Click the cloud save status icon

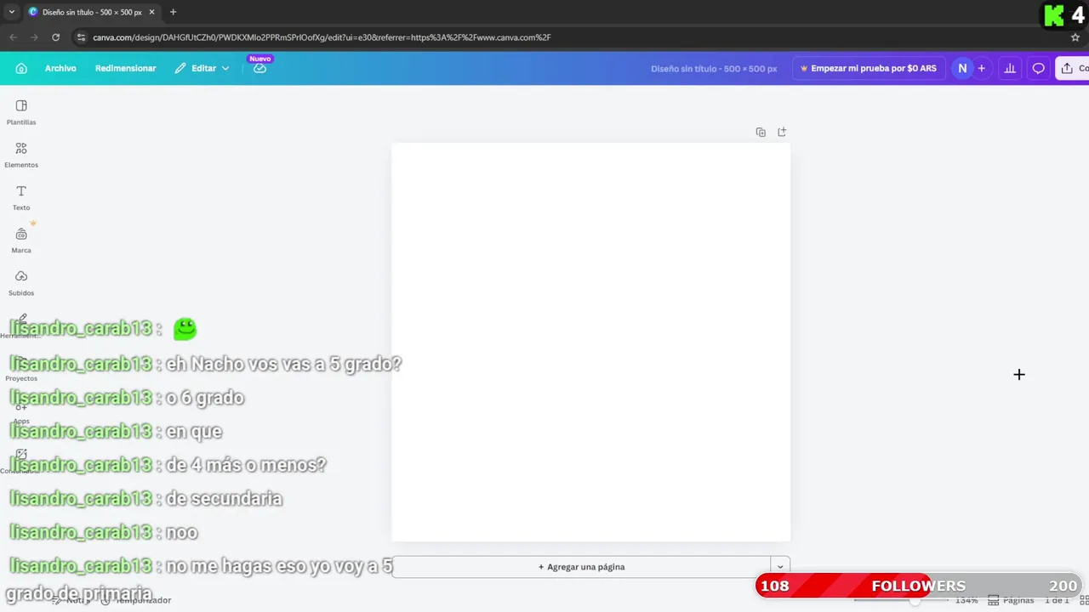[x=259, y=68]
